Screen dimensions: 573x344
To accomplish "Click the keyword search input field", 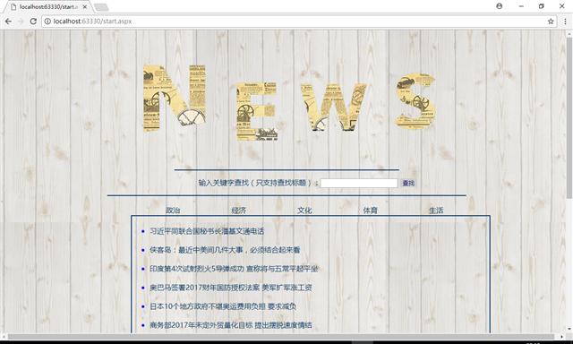I will [359, 183].
